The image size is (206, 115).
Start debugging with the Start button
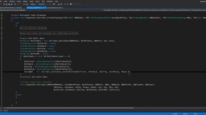pyautogui.click(x=26, y=4)
